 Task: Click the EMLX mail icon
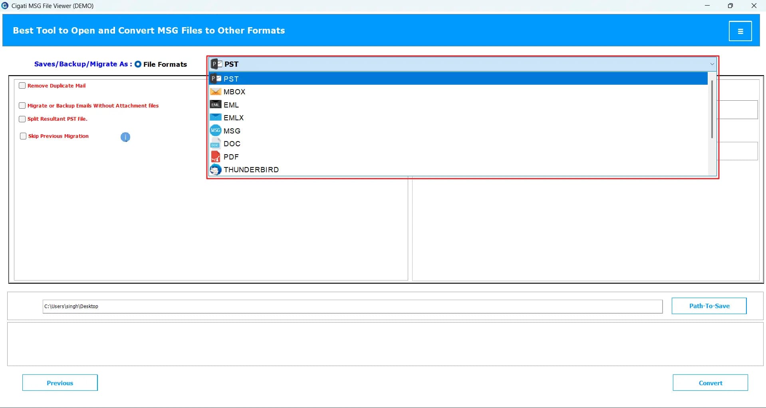coord(216,117)
